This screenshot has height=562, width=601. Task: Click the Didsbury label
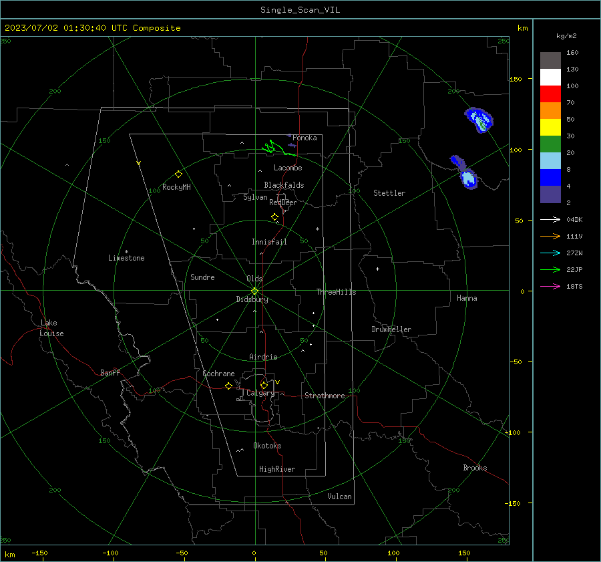252,299
